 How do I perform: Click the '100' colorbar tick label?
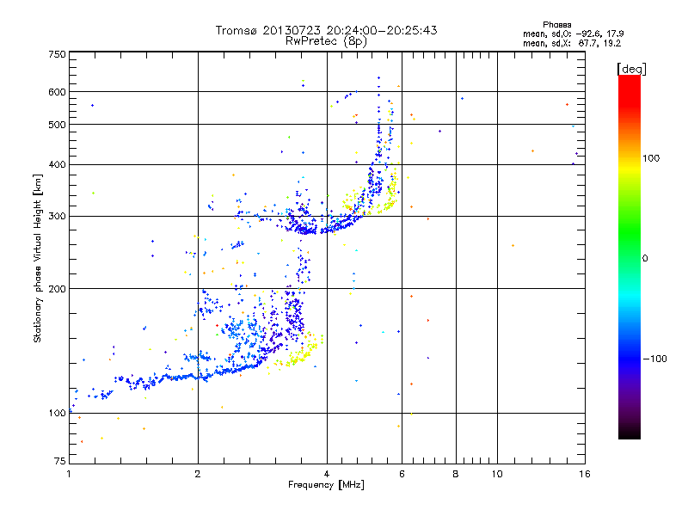651,158
